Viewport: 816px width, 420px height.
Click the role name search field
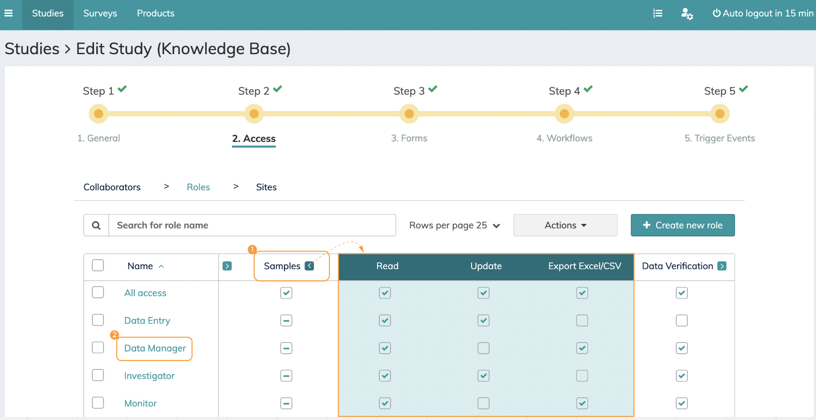pyautogui.click(x=252, y=225)
